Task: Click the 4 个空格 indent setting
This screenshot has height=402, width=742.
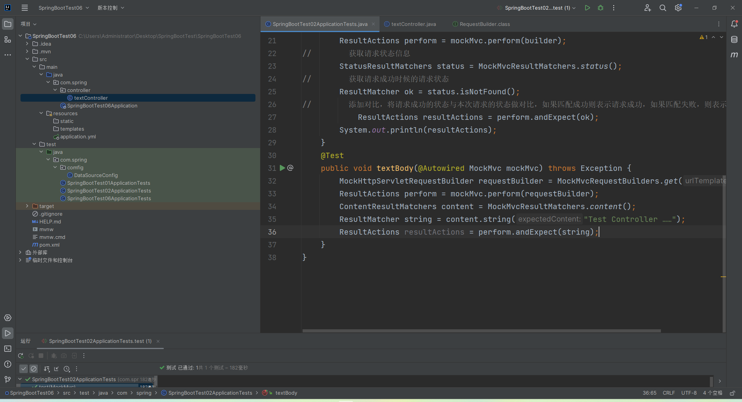Action: (712, 393)
